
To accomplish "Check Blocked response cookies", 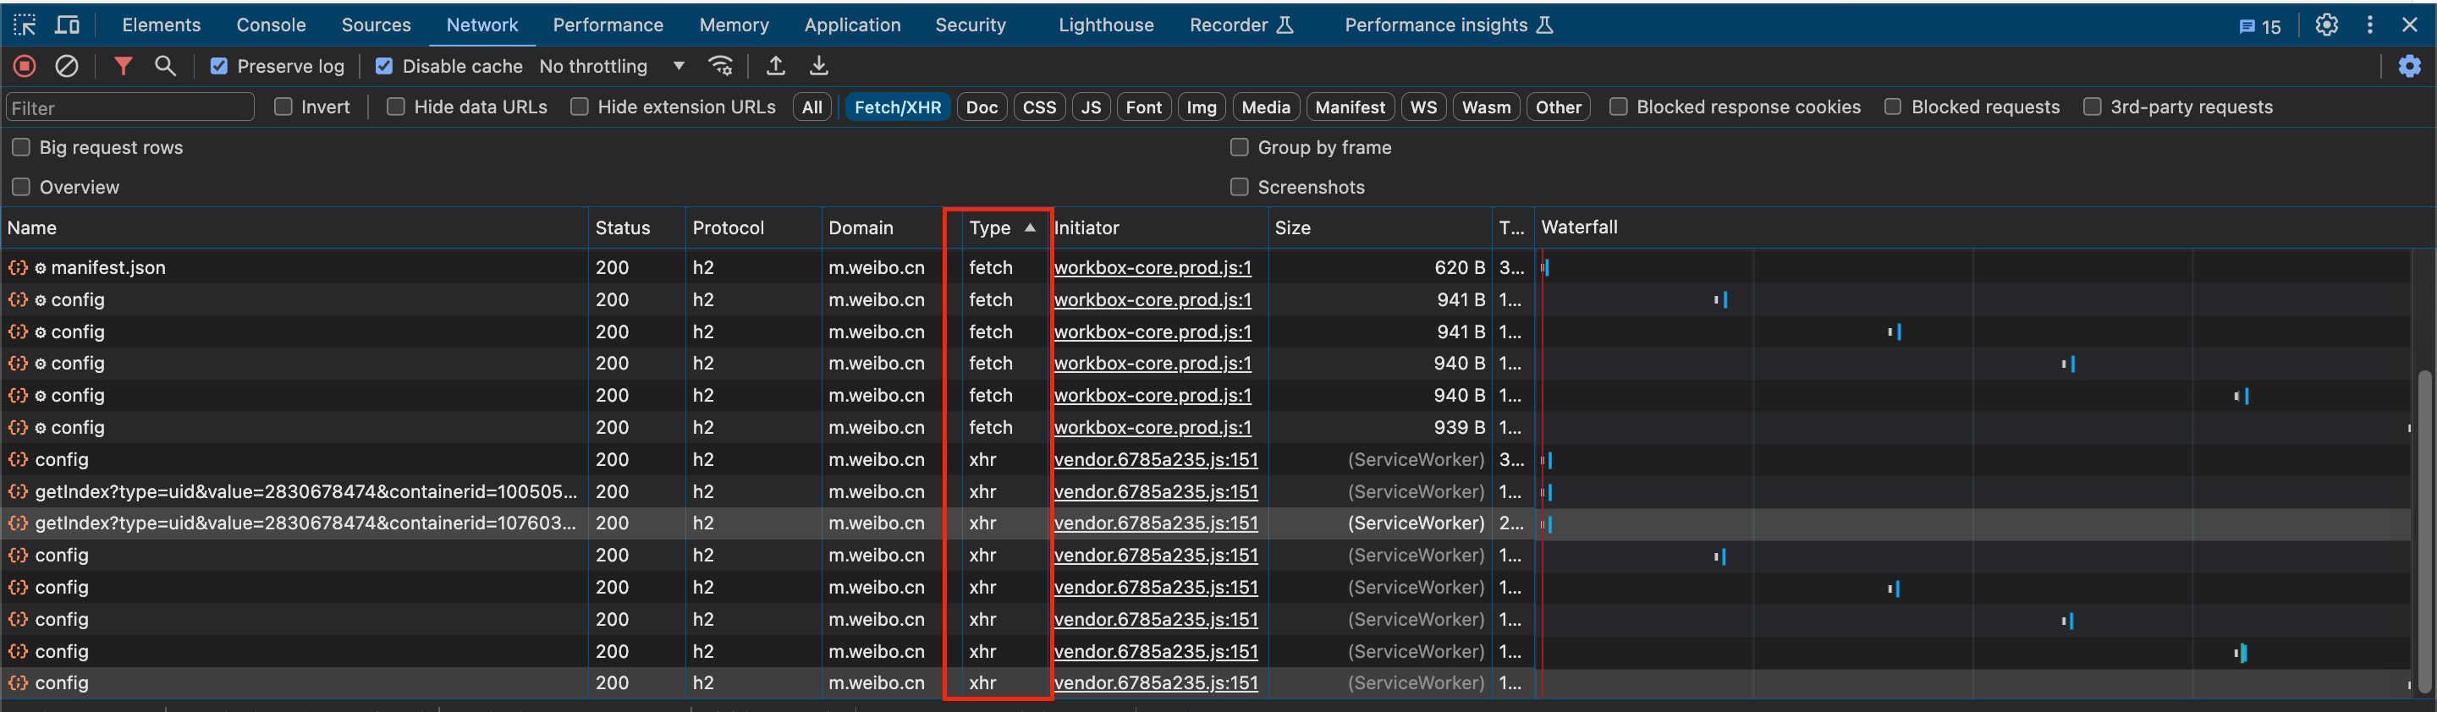I will [x=1619, y=107].
